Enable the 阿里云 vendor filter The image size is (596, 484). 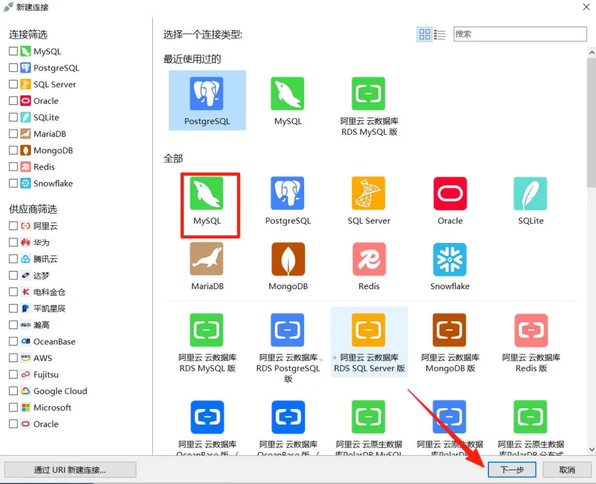coord(13,226)
